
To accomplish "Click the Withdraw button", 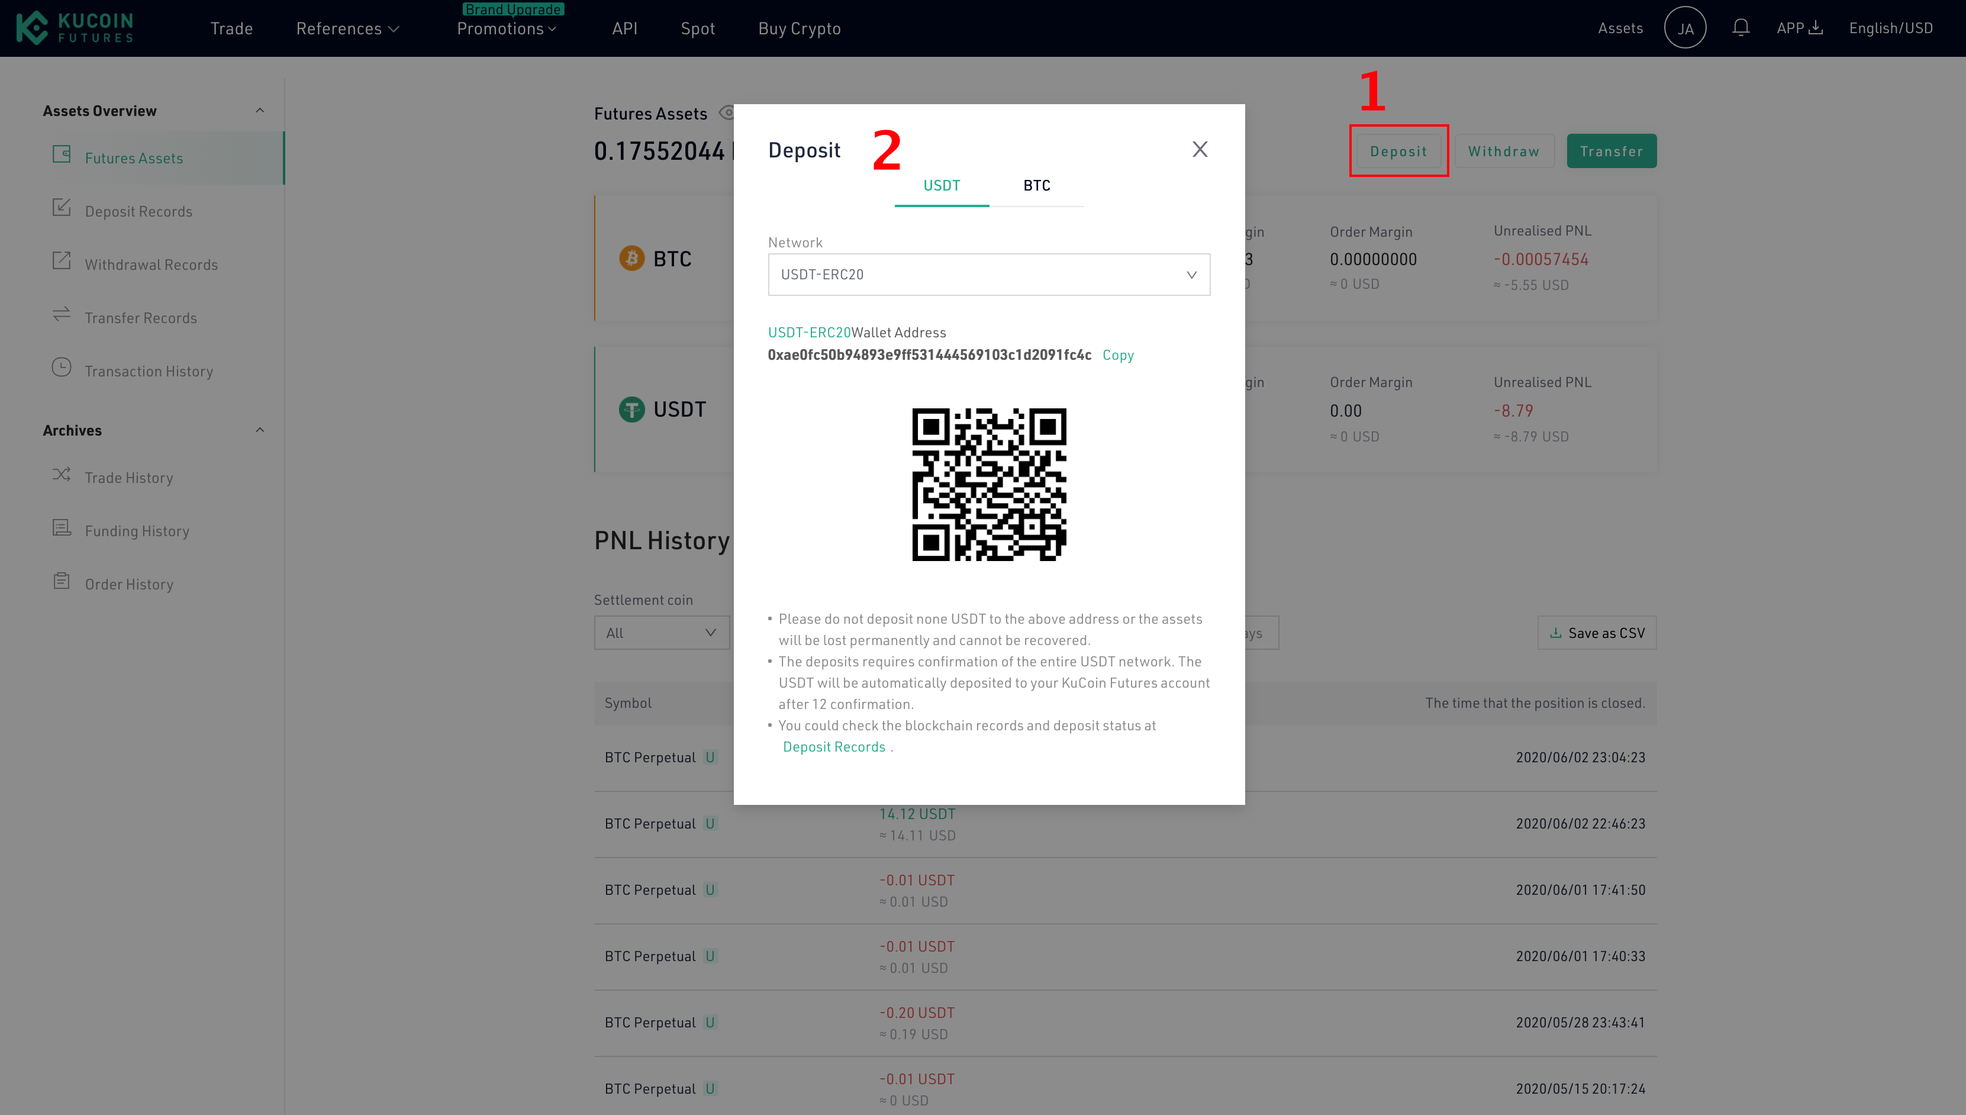I will tap(1503, 150).
